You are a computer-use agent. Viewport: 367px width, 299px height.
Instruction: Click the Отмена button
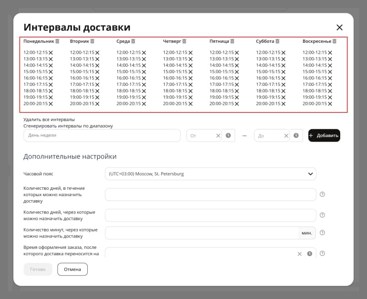72,269
